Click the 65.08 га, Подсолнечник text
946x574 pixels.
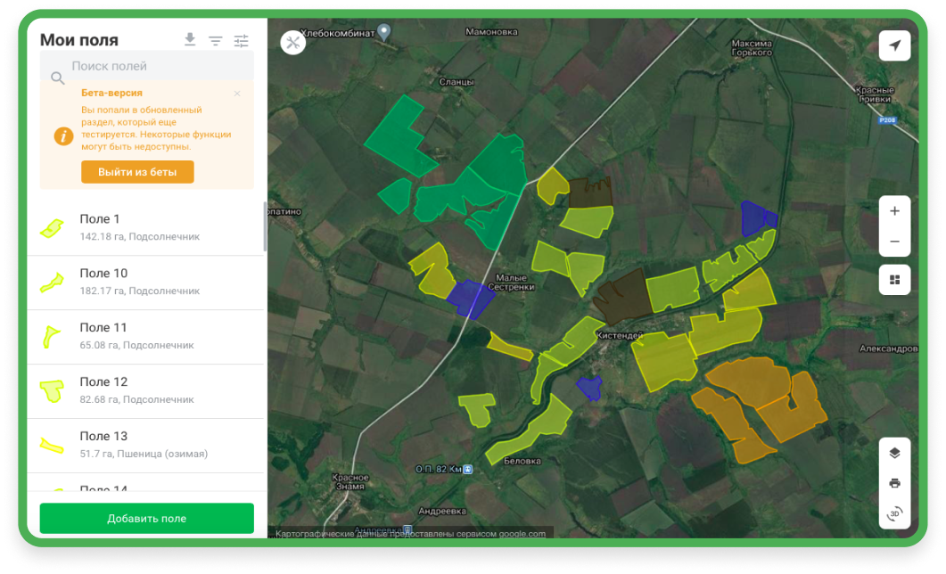tap(137, 345)
